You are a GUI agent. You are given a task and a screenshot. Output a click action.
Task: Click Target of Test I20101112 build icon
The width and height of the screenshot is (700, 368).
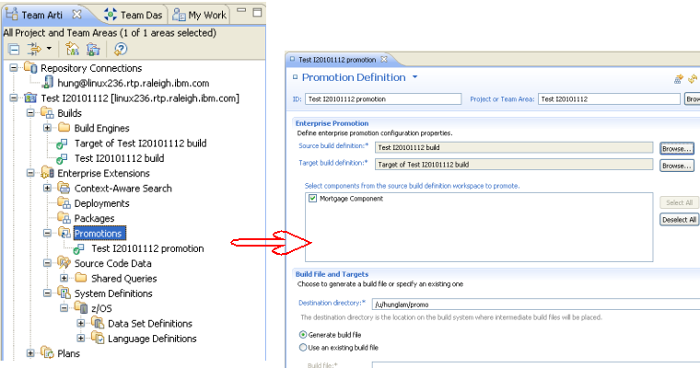62,144
